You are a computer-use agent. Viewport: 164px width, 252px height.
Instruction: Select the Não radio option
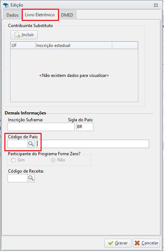point(53,160)
